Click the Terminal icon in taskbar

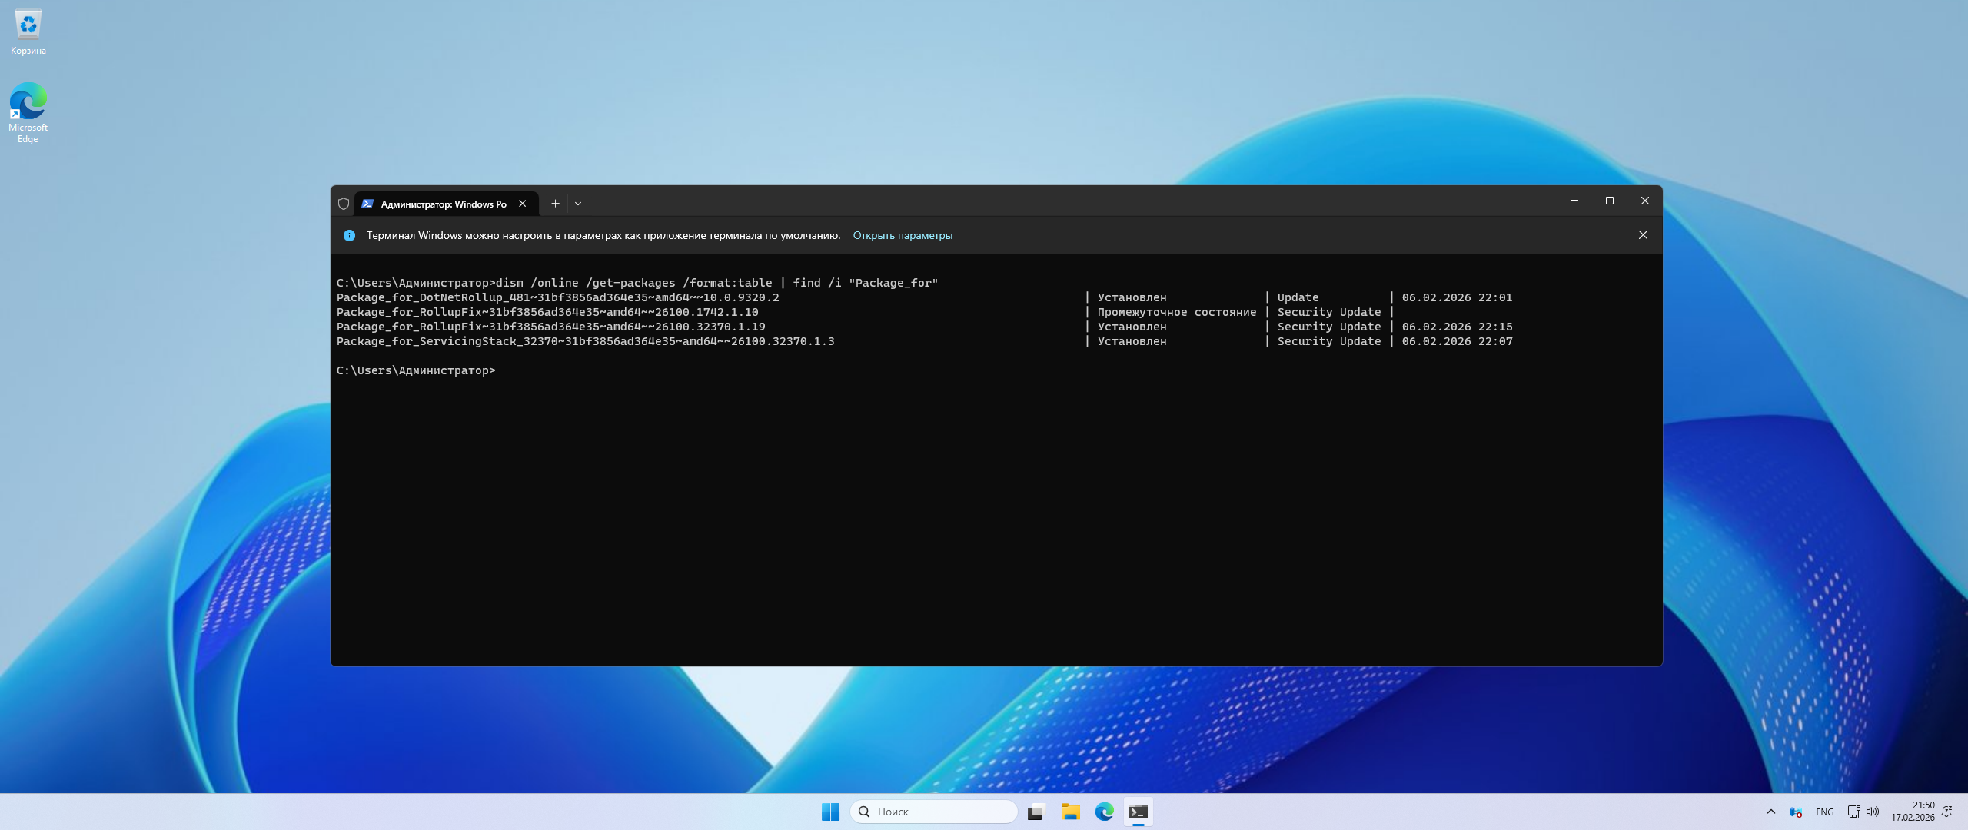pyautogui.click(x=1138, y=812)
